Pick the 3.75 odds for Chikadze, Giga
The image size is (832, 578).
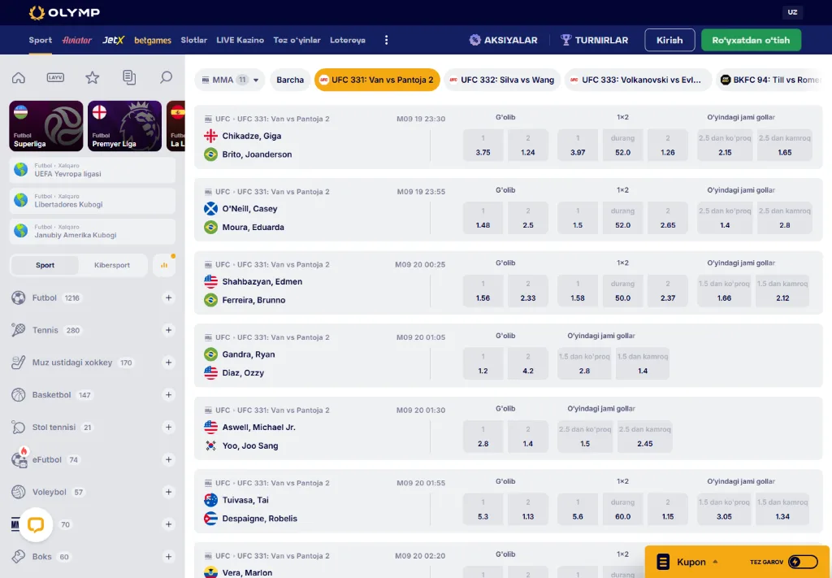point(483,145)
